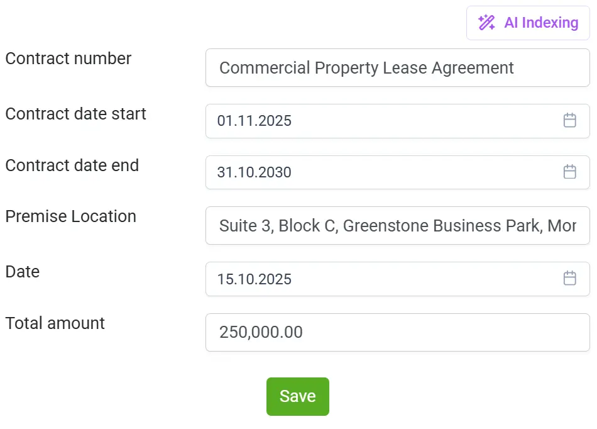The height and width of the screenshot is (429, 597).
Task: Click the Date field label
Action: point(23,272)
